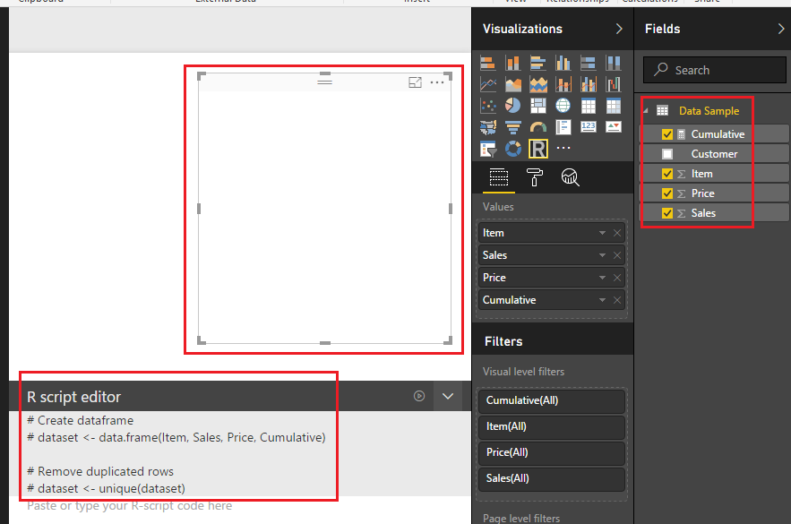Viewport: 791px width, 524px height.
Task: Collapse the Visualizations pane
Action: 620,29
